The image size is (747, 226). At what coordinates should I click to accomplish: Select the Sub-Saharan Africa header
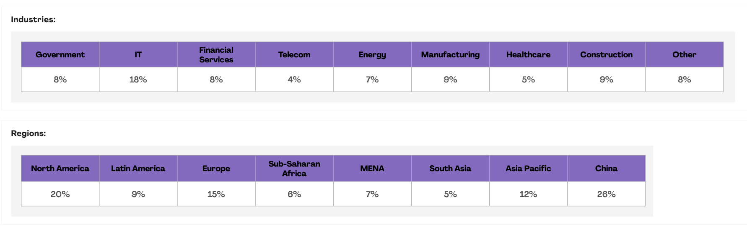[294, 169]
